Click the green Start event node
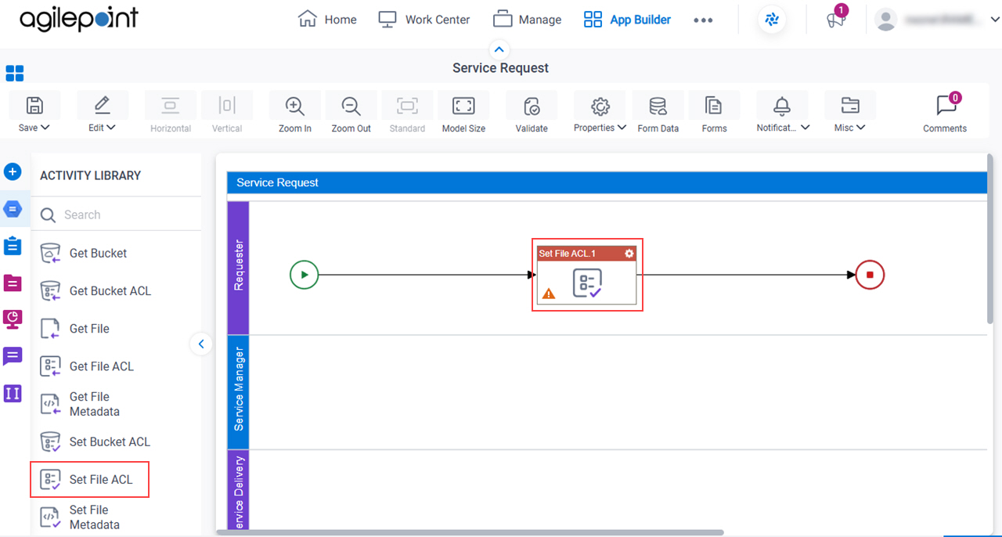1002x537 pixels. [305, 275]
